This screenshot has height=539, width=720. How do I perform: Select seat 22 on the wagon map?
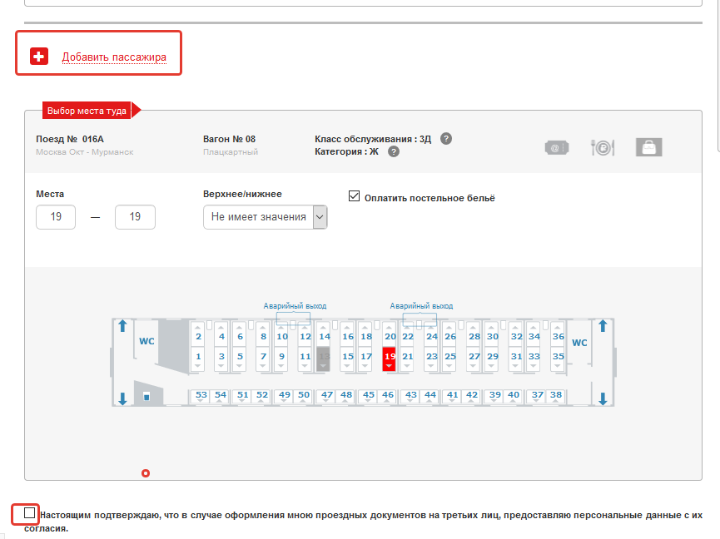point(407,335)
